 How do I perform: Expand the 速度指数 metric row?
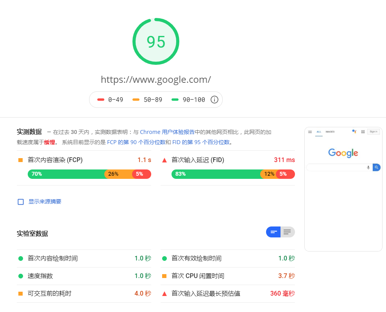click(x=84, y=276)
